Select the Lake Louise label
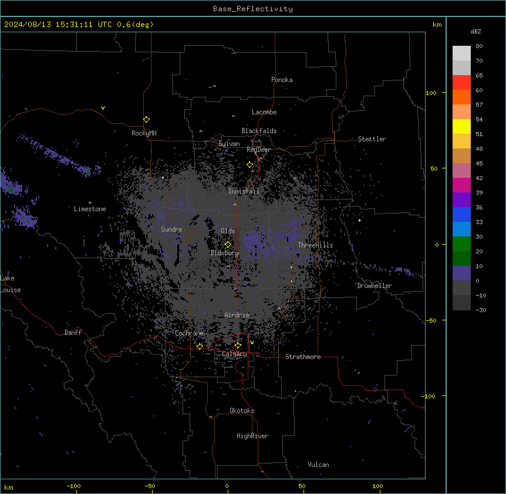 point(11,284)
